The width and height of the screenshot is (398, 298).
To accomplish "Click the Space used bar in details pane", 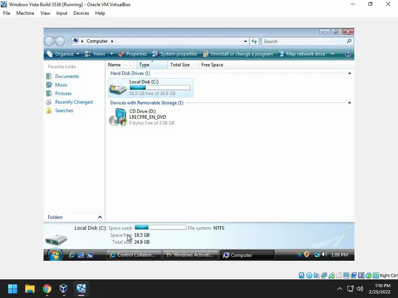I will click(x=161, y=227).
